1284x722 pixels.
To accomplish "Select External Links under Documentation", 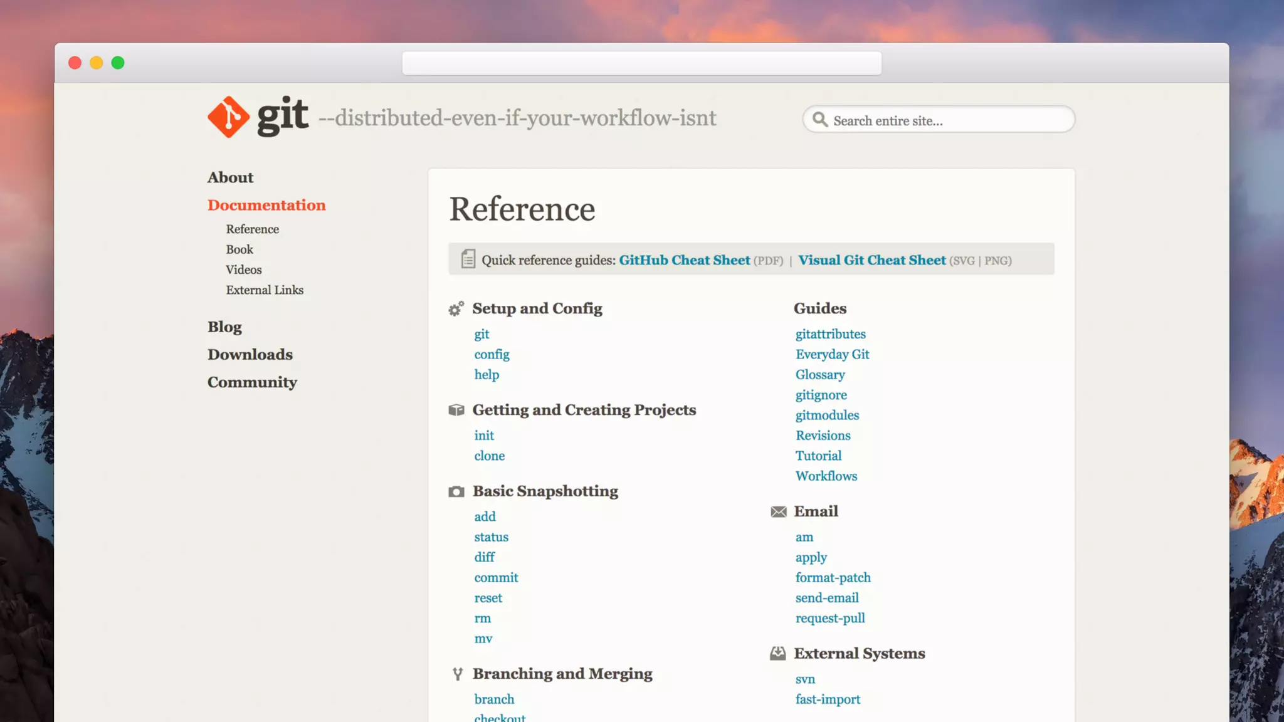I will pyautogui.click(x=265, y=290).
